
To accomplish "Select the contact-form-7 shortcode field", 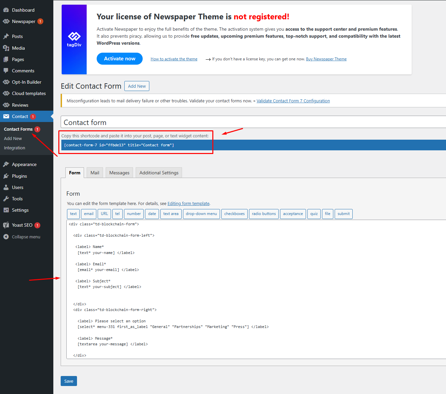I will [253, 145].
